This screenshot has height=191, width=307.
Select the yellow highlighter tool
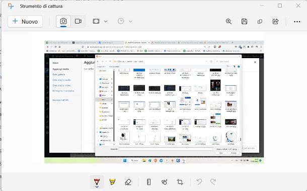(x=112, y=182)
